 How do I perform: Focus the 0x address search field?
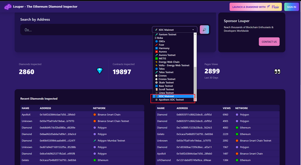[86, 30]
